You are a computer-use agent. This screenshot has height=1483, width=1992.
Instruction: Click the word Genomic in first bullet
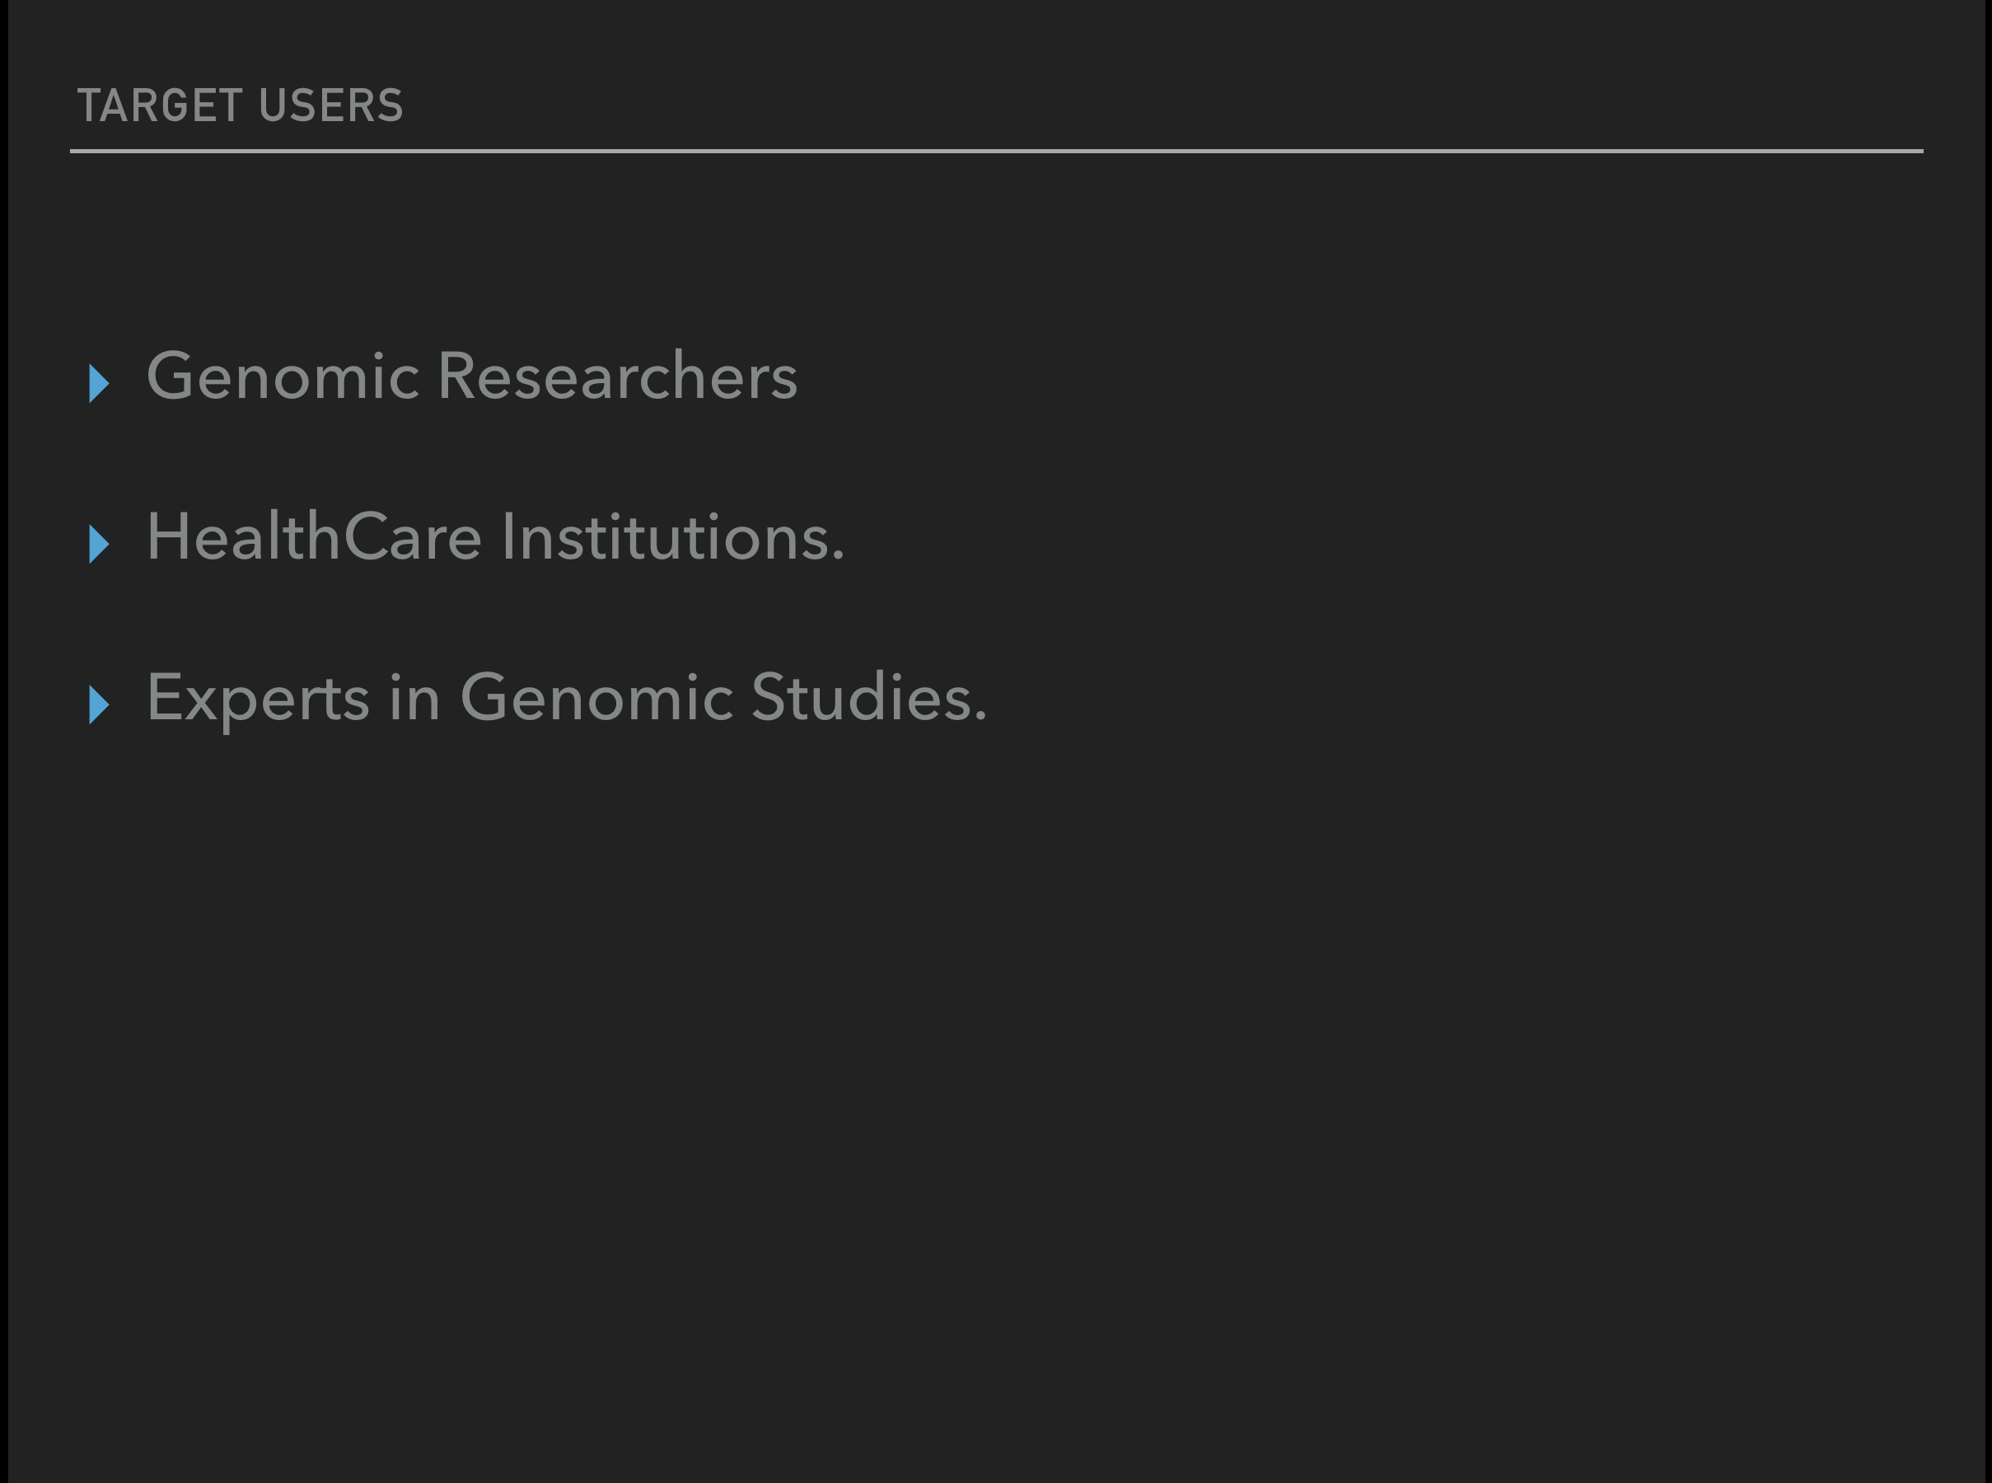[283, 377]
